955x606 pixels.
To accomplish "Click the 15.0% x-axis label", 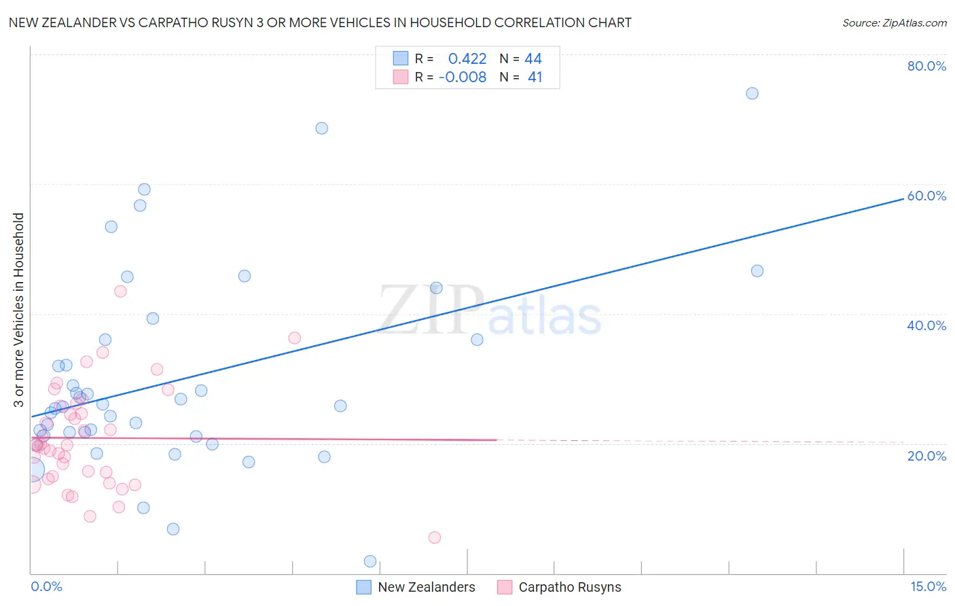I will tap(929, 586).
